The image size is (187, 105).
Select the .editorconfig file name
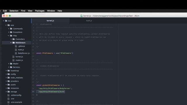click(16, 95)
